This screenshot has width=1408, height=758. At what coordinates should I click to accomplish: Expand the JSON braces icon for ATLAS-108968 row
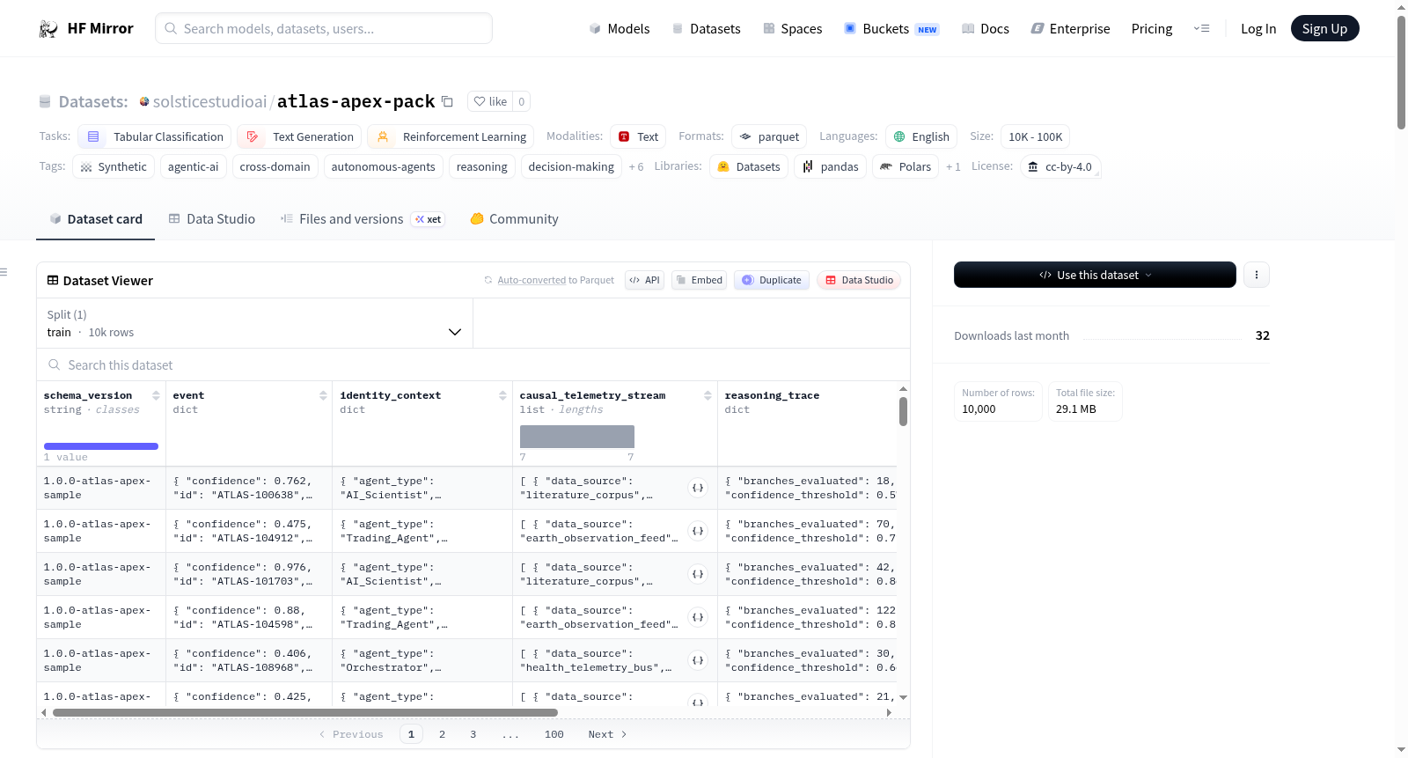coord(698,660)
